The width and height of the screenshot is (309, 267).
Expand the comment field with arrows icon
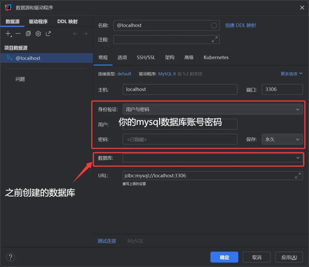click(215, 40)
